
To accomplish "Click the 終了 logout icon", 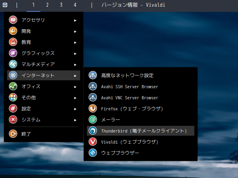I will [x=13, y=134].
